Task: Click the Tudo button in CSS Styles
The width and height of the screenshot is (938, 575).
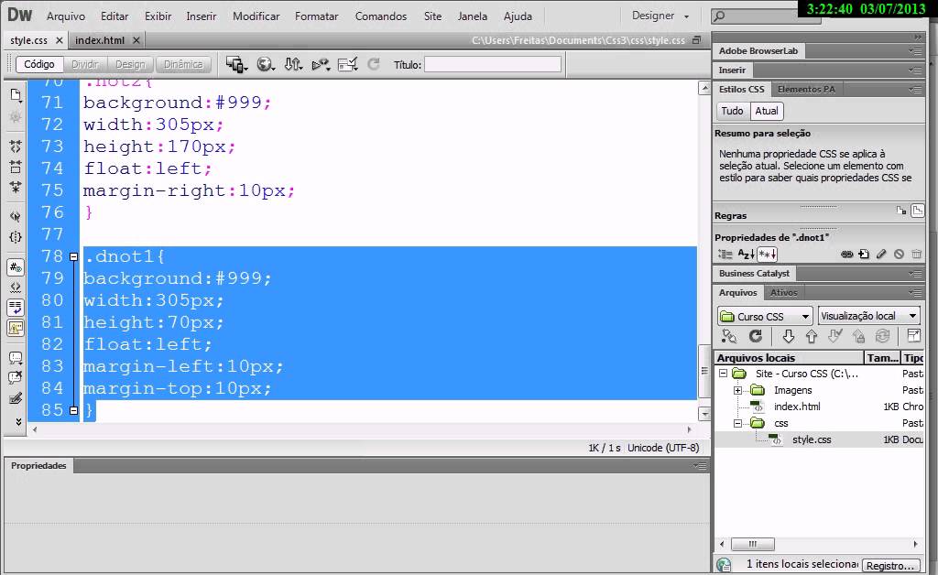Action: 732,111
